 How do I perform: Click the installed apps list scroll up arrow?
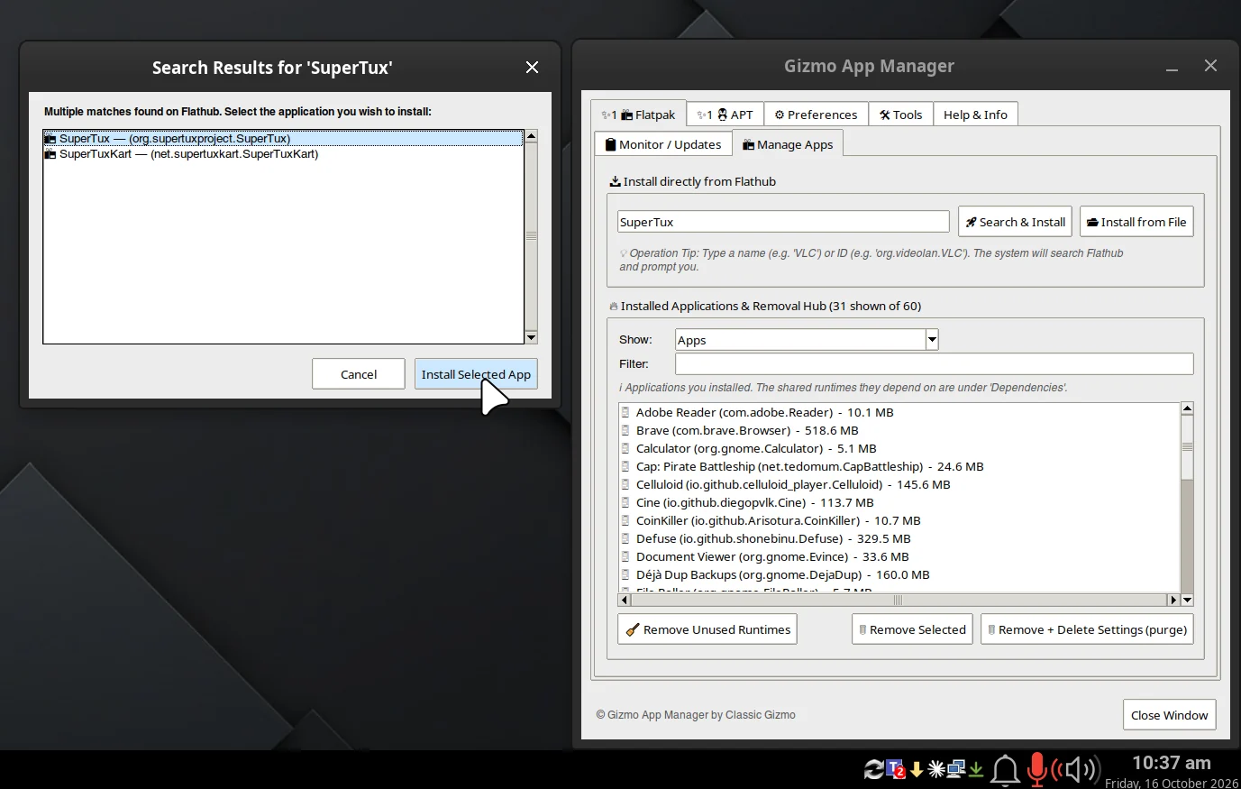tap(1187, 408)
